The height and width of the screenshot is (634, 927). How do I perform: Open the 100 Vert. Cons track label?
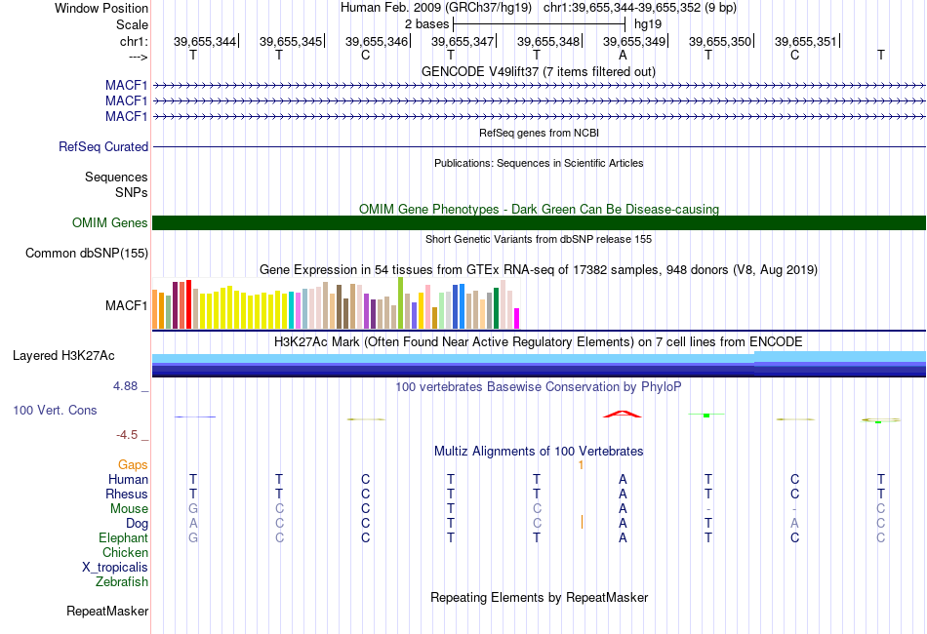pyautogui.click(x=55, y=410)
